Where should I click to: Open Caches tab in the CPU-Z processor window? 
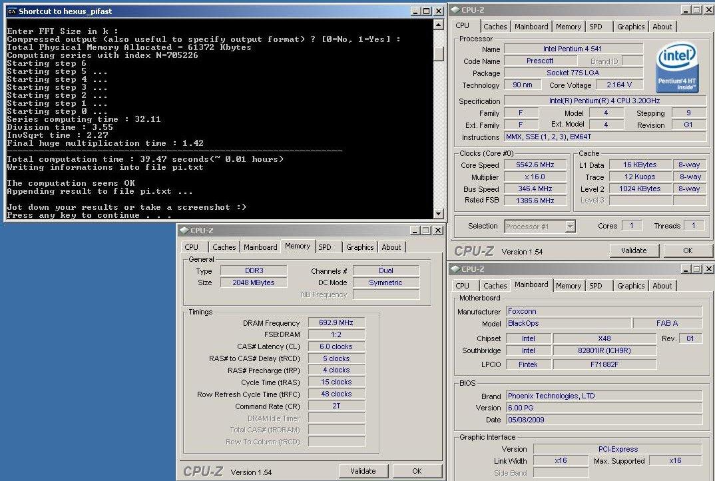(x=495, y=27)
